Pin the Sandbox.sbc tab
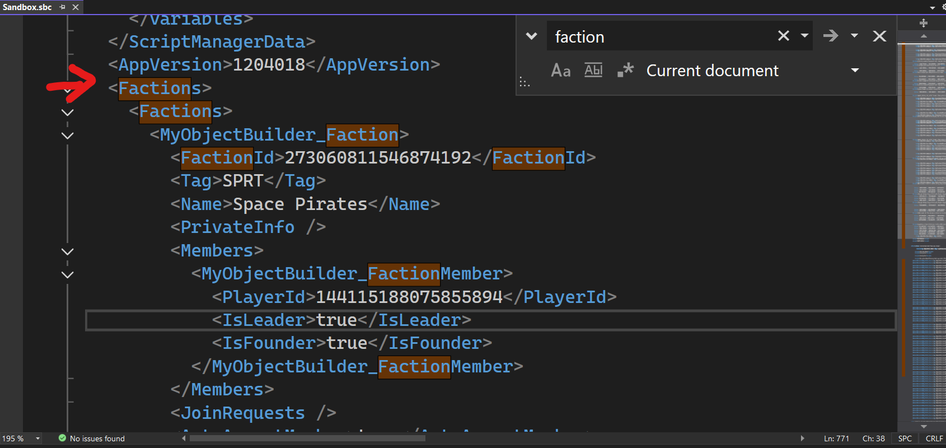 point(63,7)
